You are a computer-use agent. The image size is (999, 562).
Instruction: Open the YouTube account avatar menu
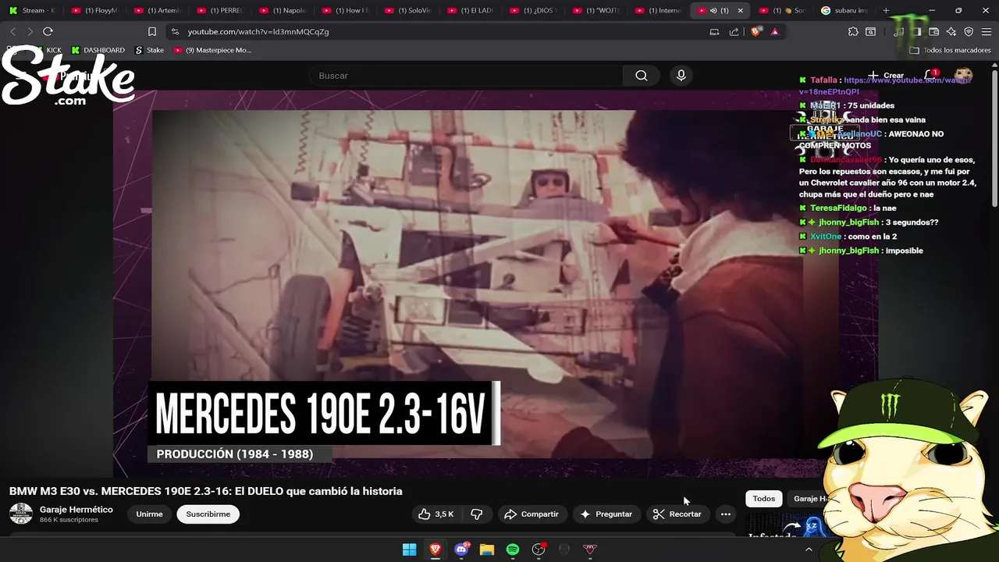click(x=964, y=76)
